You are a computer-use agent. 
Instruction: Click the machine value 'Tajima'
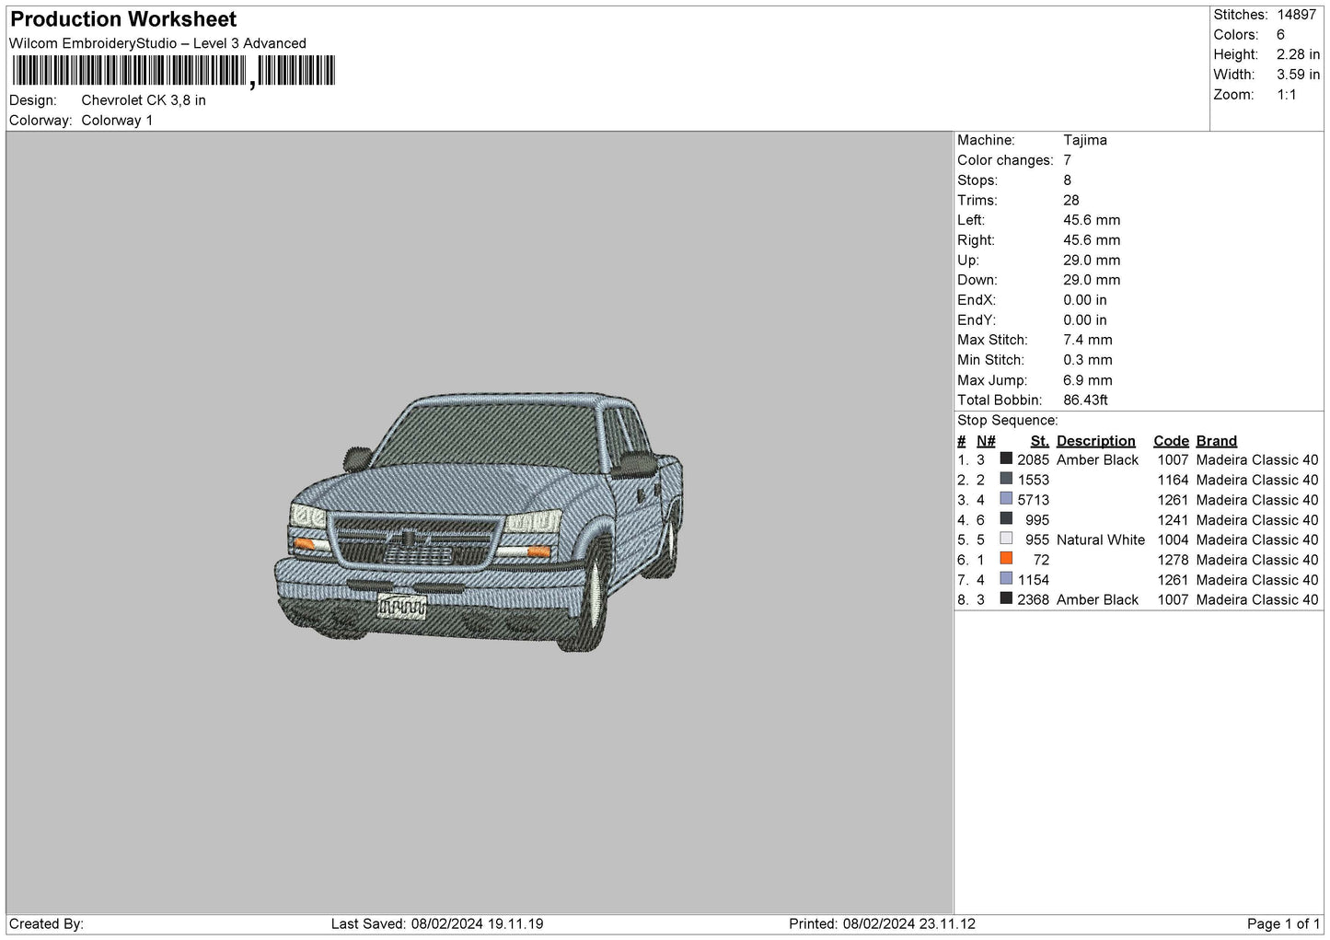(x=1085, y=140)
